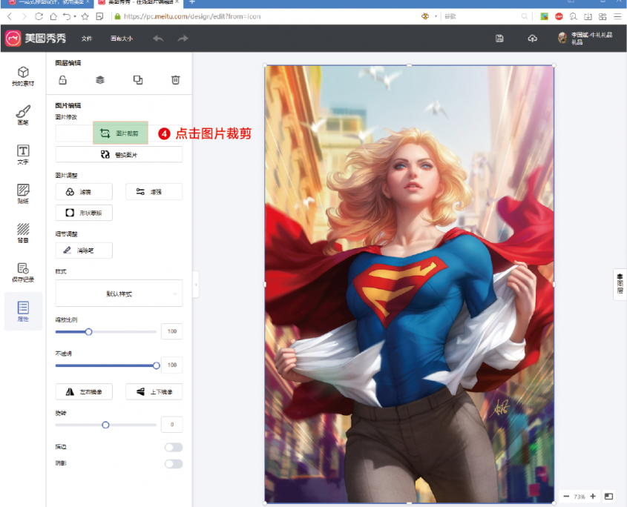Screen dimensions: 627x507
Task: Expand the search engine dropdown arrow
Action: [436, 16]
